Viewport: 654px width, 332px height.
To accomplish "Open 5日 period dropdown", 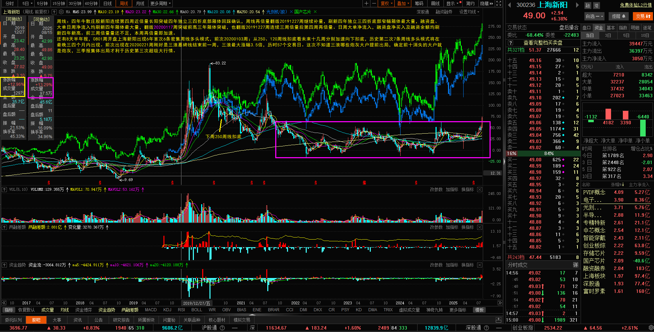I will click(x=27, y=3).
